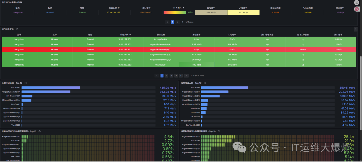Go to next page in 接口信息汇总 pagination
Screen dimensions: 362x162
coord(186,76)
